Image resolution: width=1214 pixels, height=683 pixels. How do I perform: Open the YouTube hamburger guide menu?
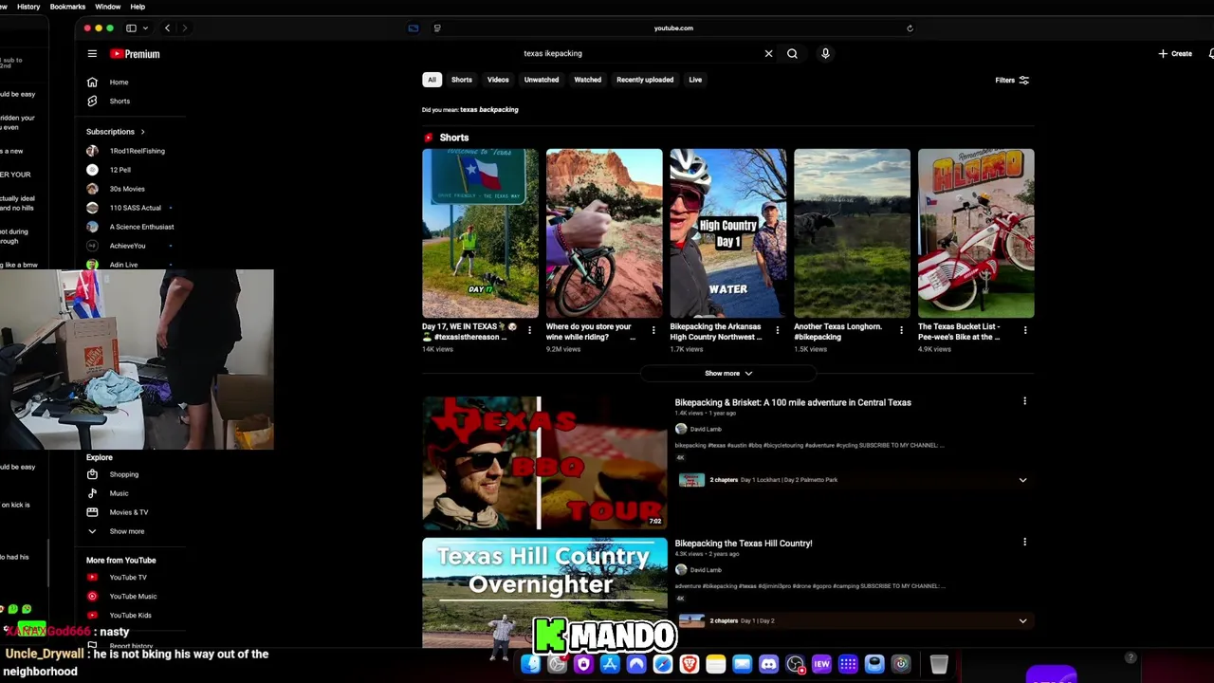(92, 54)
